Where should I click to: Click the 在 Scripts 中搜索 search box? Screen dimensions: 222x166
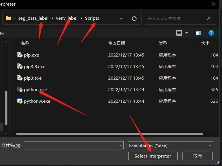(x=180, y=18)
